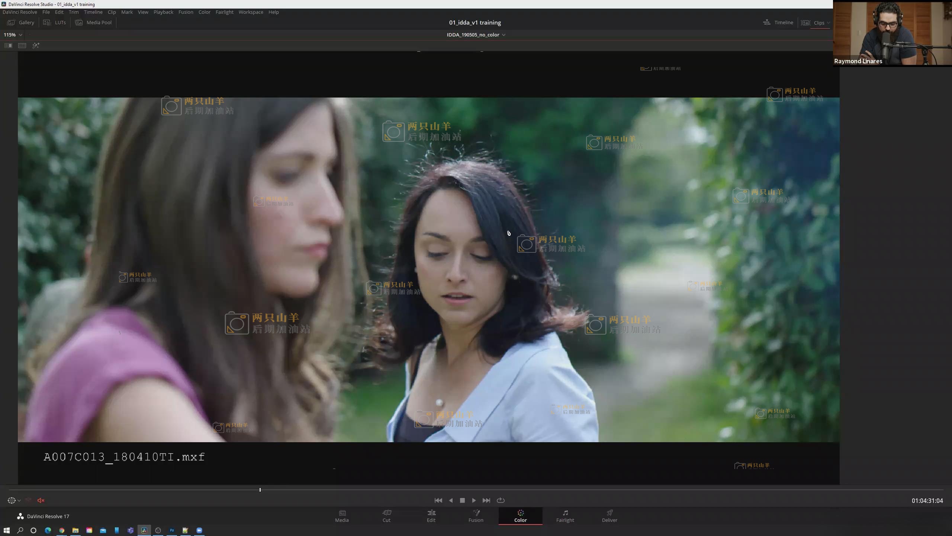The height and width of the screenshot is (536, 952).
Task: Toggle split screen view icon
Action: pos(22,45)
